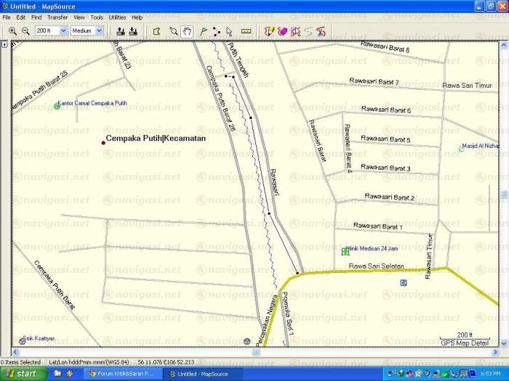Open the 200 ft zoom scale dropdown
The width and height of the screenshot is (509, 381).
click(x=63, y=31)
